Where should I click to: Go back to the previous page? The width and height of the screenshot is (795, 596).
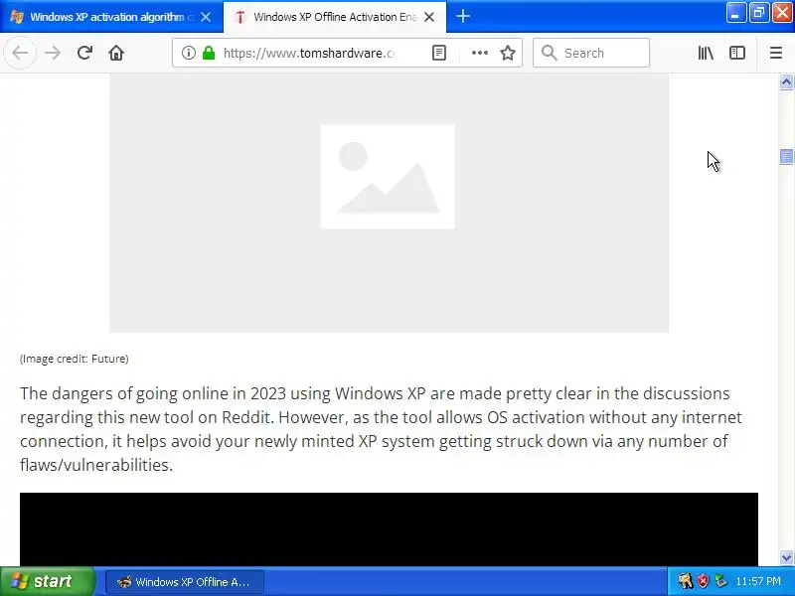20,53
